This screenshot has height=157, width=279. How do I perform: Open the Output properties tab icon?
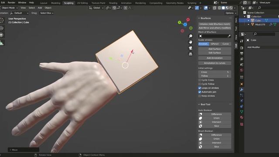pyautogui.click(x=242, y=53)
